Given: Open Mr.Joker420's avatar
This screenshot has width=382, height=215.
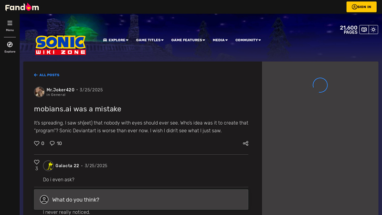Looking at the screenshot, I should [x=39, y=92].
